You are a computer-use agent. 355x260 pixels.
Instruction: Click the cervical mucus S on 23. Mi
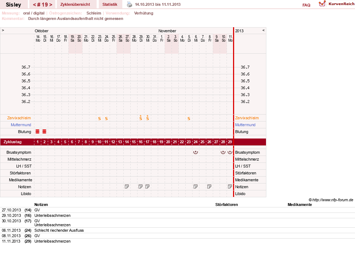point(100,119)
